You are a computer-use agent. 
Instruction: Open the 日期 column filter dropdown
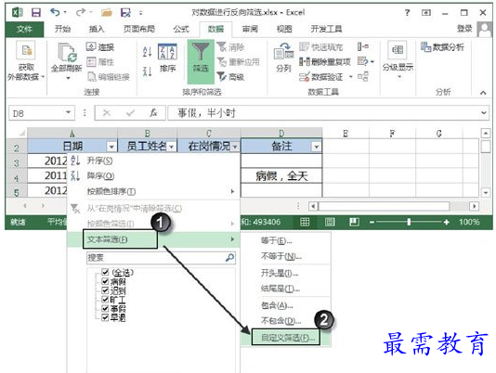point(111,147)
